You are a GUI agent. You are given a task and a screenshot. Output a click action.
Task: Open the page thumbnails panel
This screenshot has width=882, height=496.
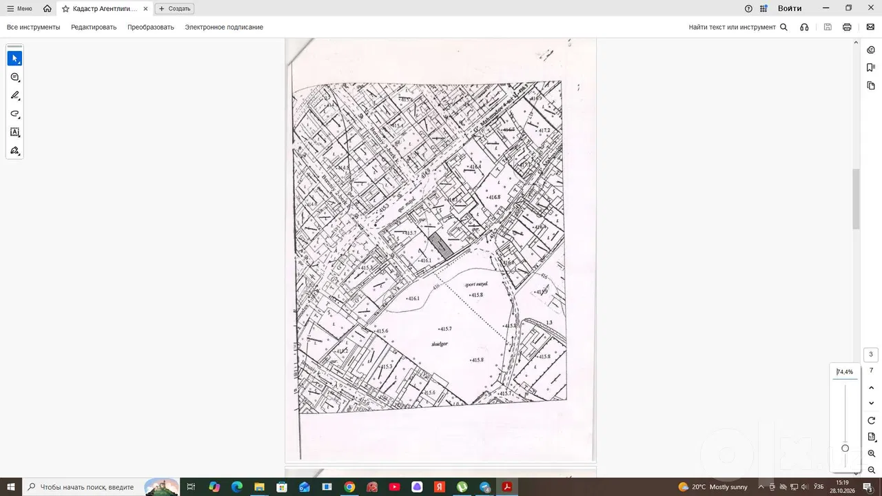(x=871, y=85)
